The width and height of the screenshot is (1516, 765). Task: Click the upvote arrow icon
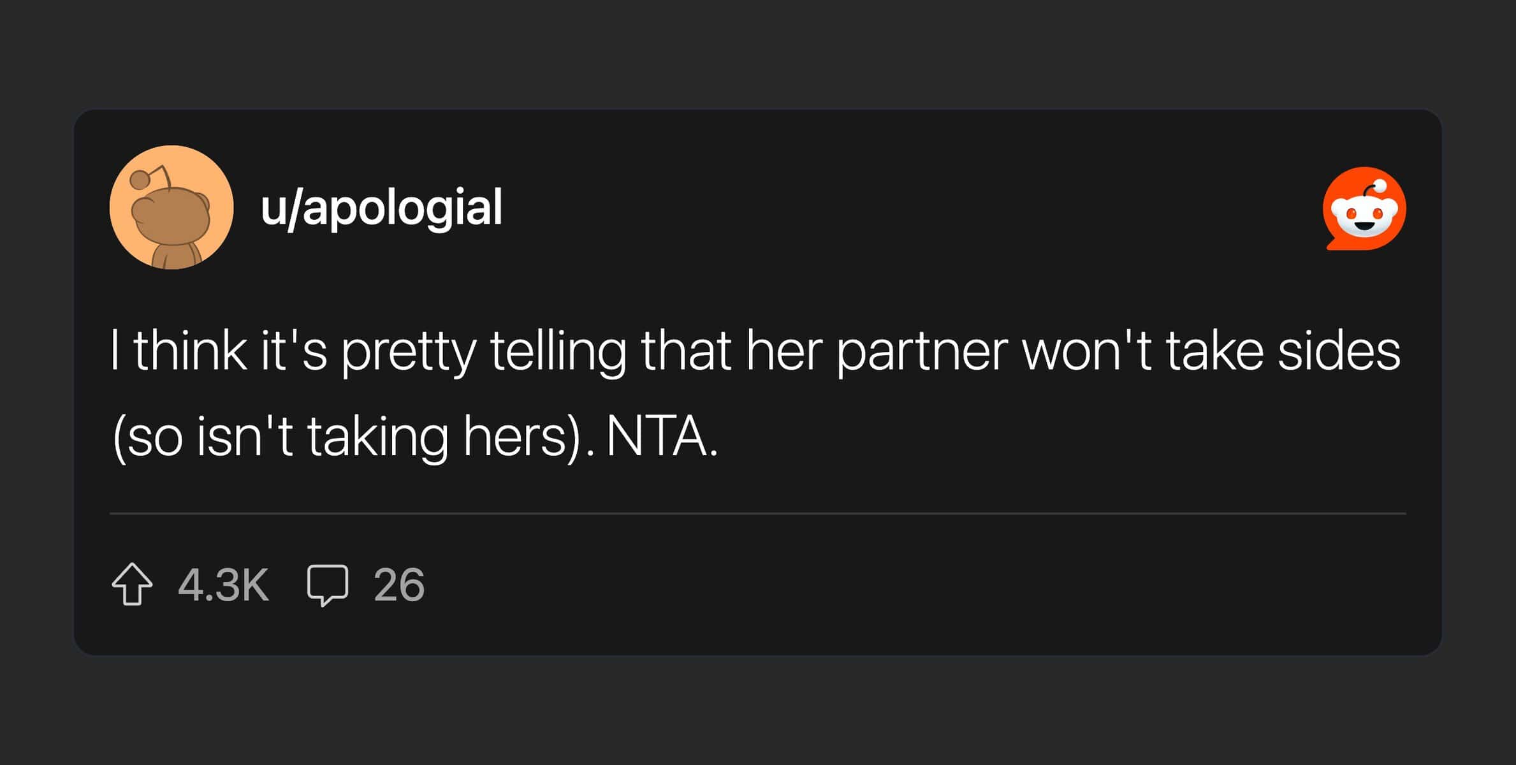pyautogui.click(x=132, y=584)
